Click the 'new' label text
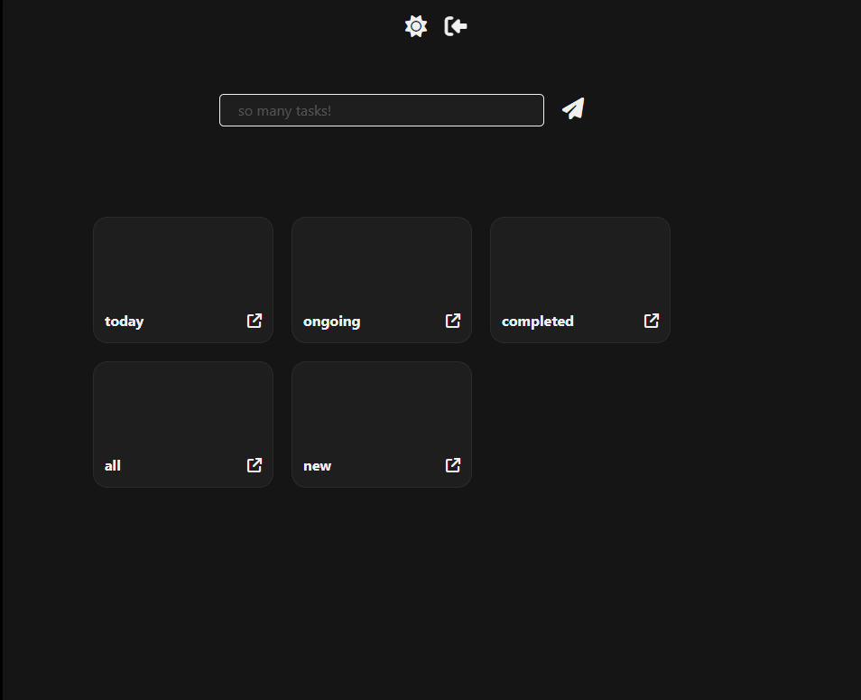The height and width of the screenshot is (700, 861). 317,466
